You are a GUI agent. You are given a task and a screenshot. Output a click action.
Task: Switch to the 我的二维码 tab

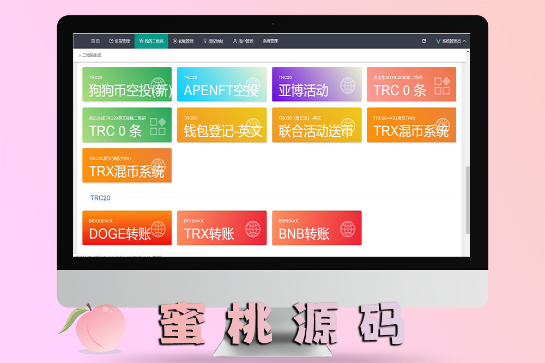(151, 41)
